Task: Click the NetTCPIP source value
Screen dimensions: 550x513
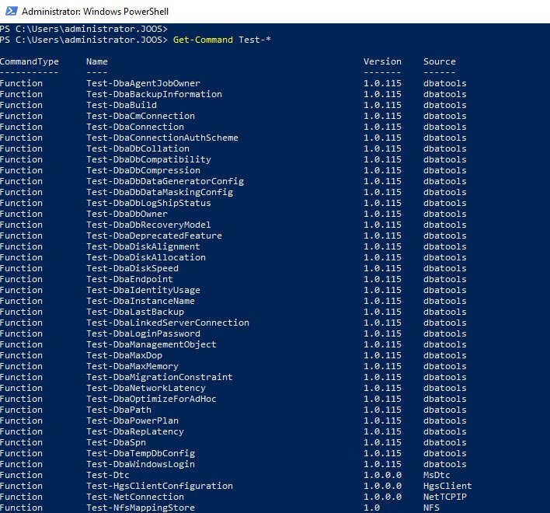Action: pos(442,497)
